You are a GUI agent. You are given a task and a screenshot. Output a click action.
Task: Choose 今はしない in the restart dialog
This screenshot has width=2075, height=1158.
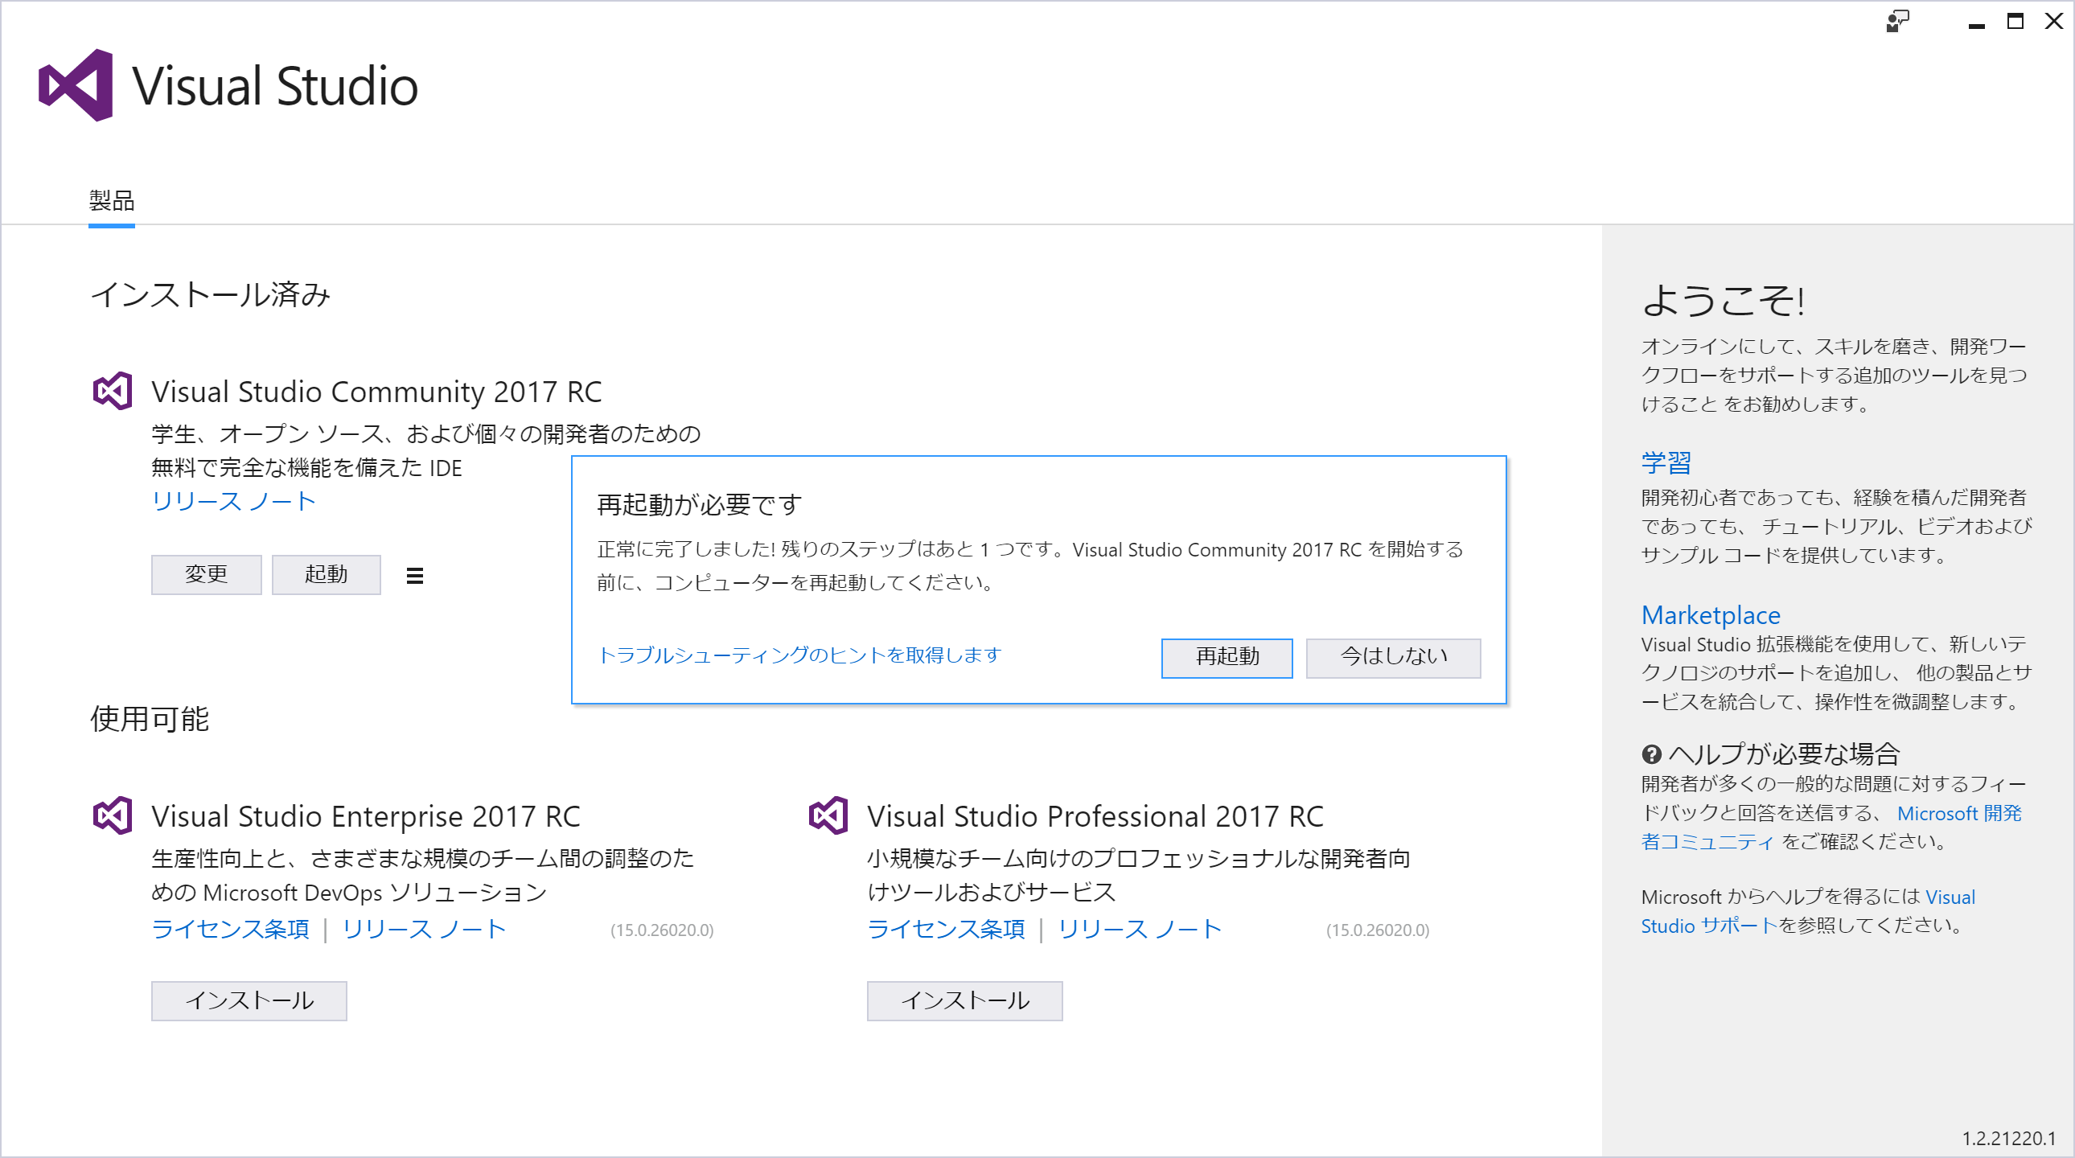pos(1393,657)
